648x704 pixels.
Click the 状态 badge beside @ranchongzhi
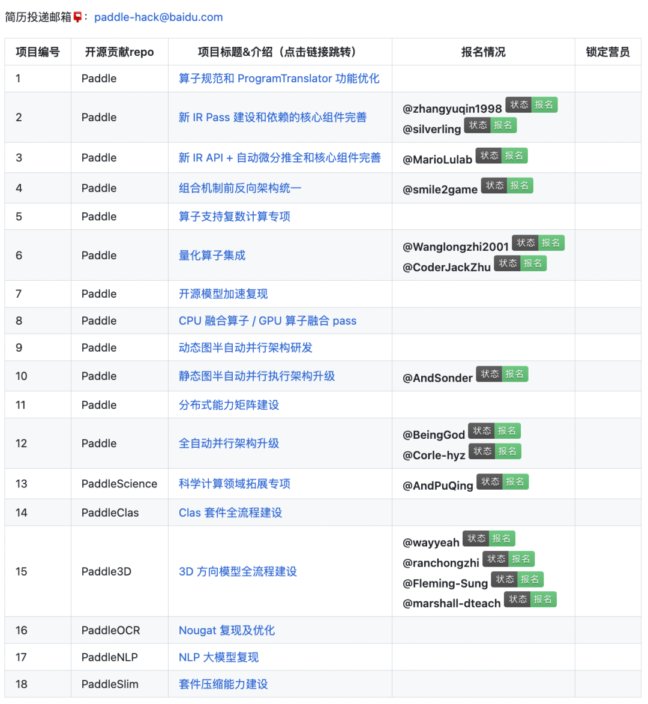click(496, 559)
